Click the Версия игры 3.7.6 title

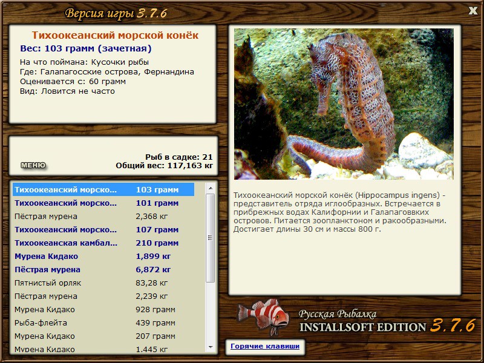116,13
